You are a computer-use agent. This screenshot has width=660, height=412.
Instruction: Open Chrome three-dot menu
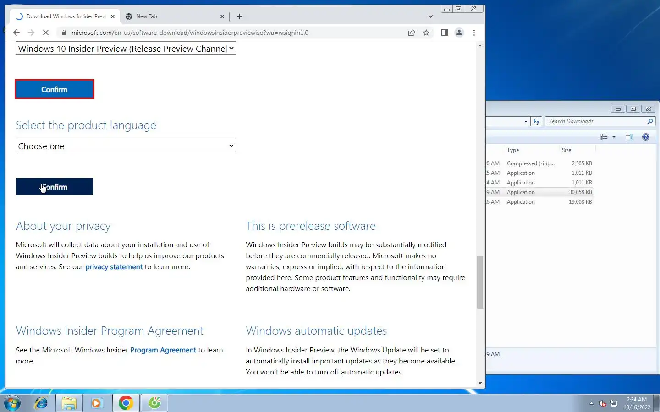click(474, 33)
